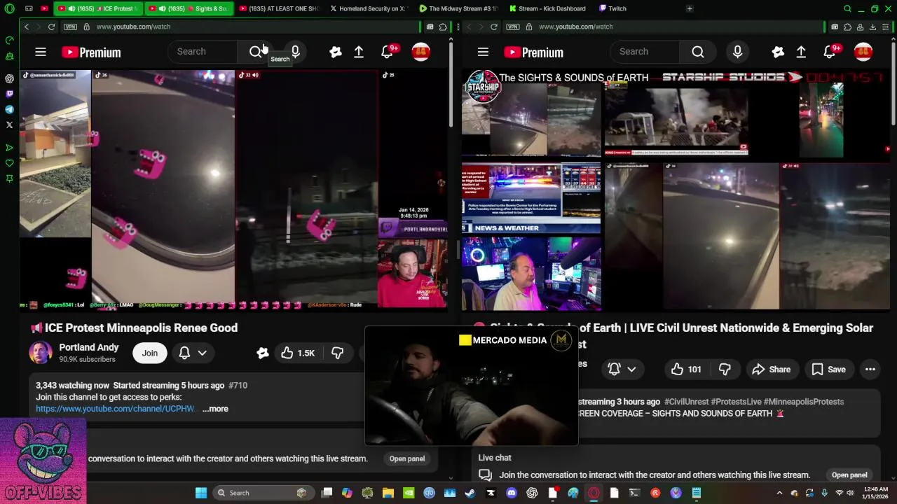Image resolution: width=897 pixels, height=504 pixels.
Task: Open Telegram in Opera sidebar
Action: [x=9, y=109]
